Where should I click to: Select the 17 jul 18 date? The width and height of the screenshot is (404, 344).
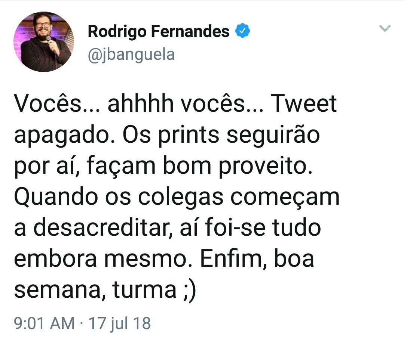pyautogui.click(x=120, y=324)
